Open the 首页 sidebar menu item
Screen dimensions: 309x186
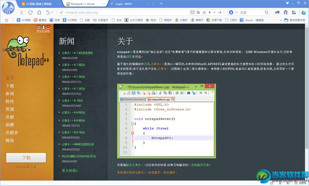[x=10, y=78]
